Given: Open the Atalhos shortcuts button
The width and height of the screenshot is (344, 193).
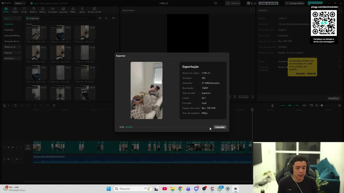Looking at the screenshot, I should click(x=233, y=3).
